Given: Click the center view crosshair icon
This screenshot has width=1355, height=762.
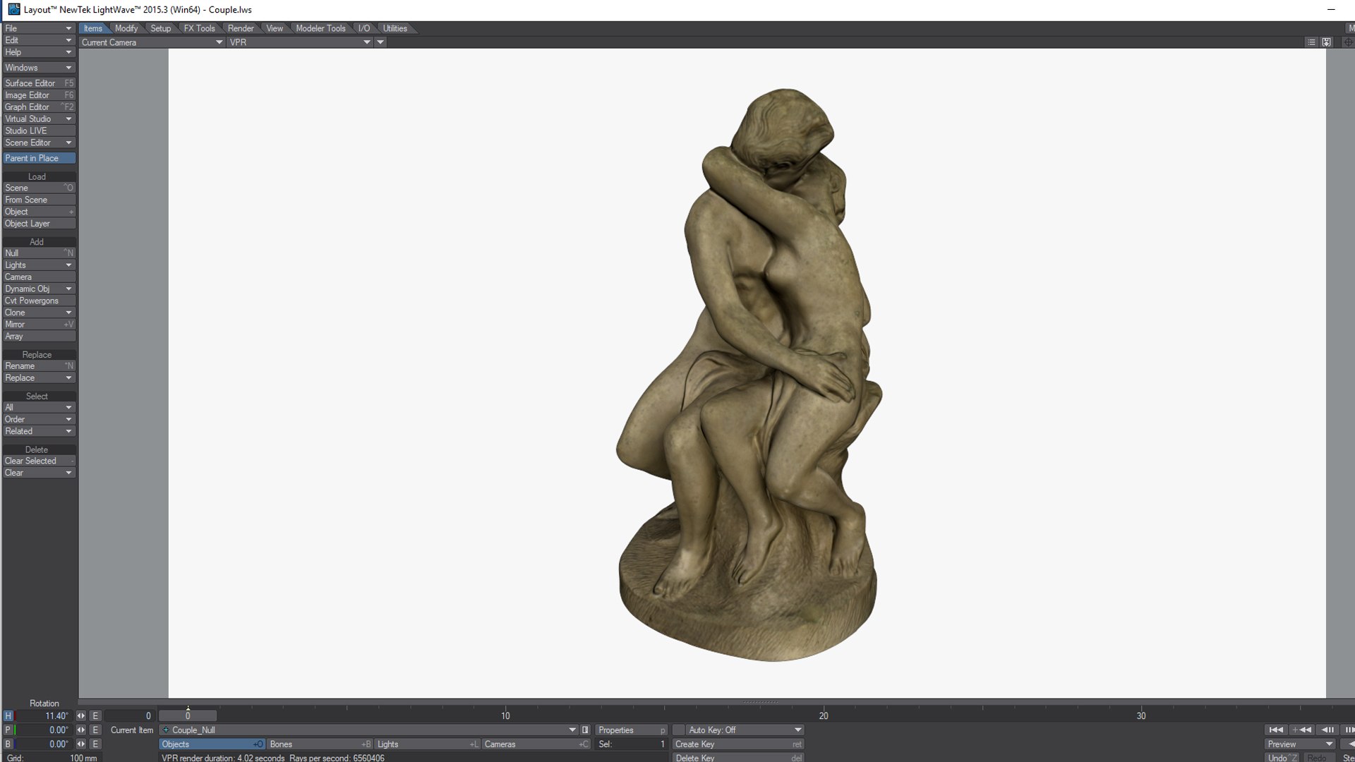Looking at the screenshot, I should click(x=1348, y=42).
